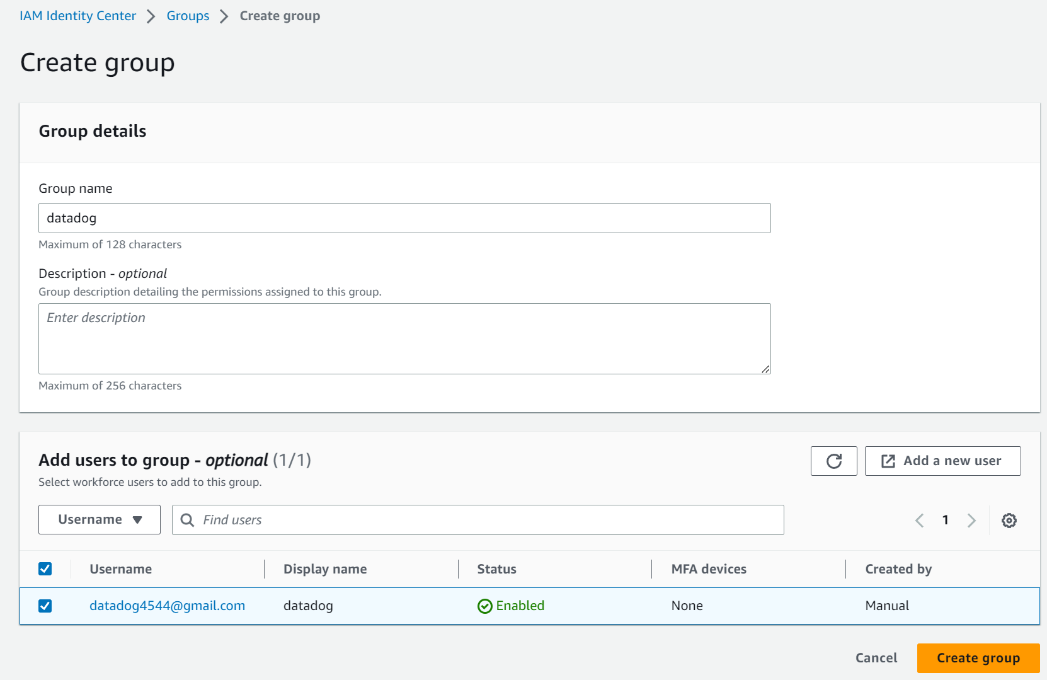This screenshot has width=1047, height=680.
Task: Open table preferences gear icon
Action: (1009, 520)
